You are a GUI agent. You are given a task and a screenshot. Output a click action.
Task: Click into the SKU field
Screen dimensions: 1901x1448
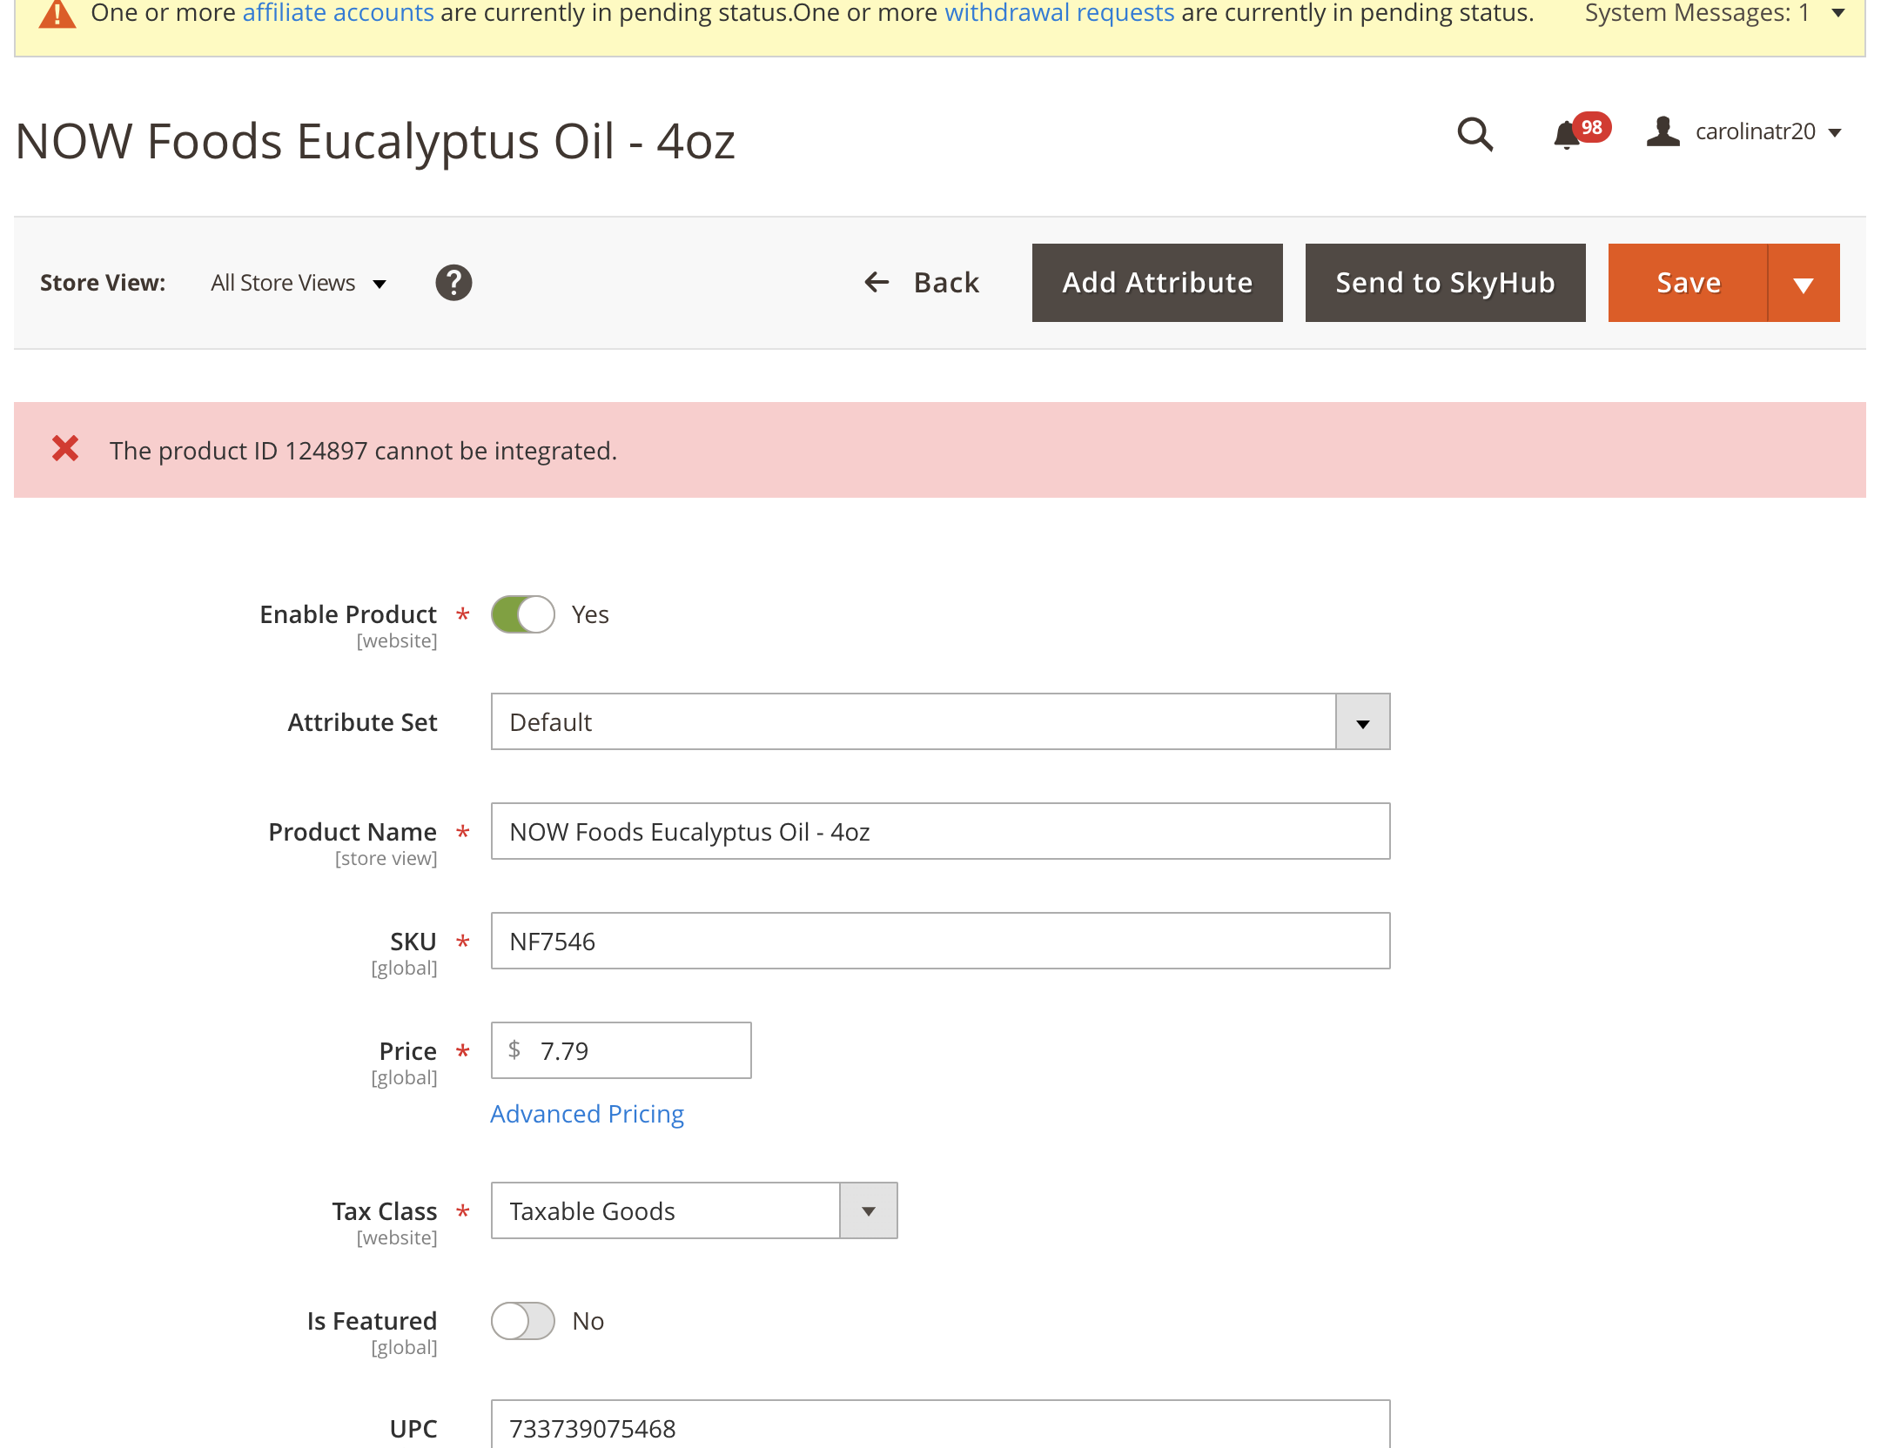(x=940, y=941)
